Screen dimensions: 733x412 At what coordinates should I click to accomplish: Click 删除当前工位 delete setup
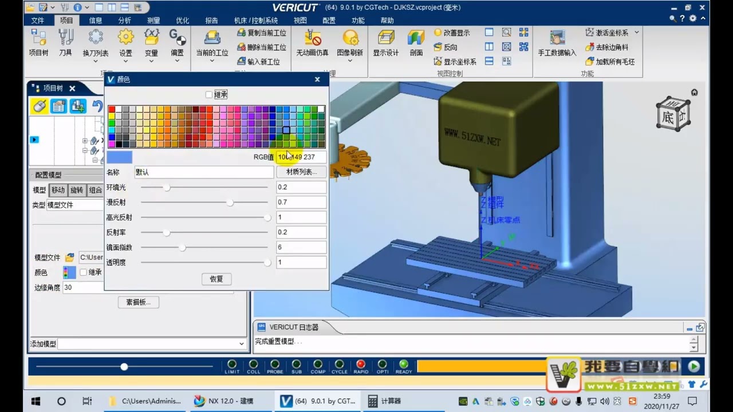pyautogui.click(x=262, y=47)
